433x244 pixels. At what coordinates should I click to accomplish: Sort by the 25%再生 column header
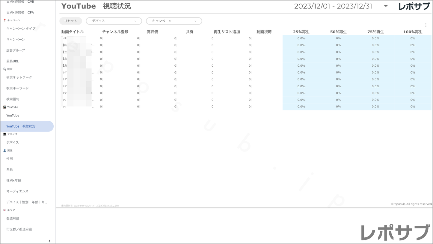click(x=301, y=32)
